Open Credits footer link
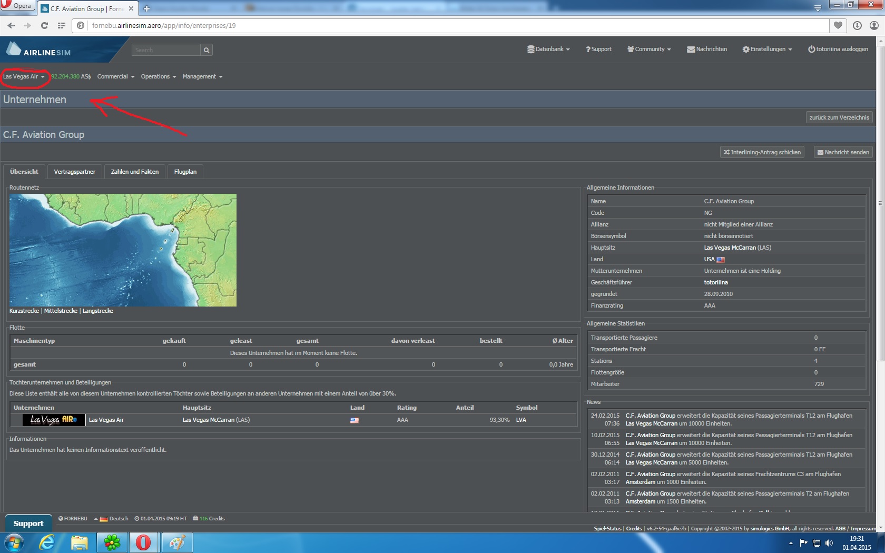This screenshot has height=553, width=885. pos(634,529)
